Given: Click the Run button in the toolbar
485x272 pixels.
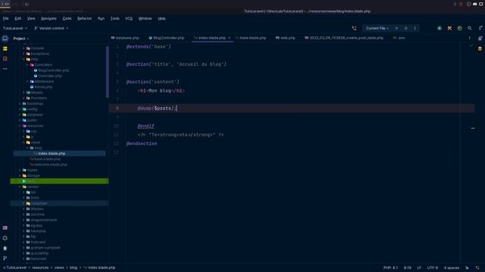Looking at the screenshot, I should 396,28.
